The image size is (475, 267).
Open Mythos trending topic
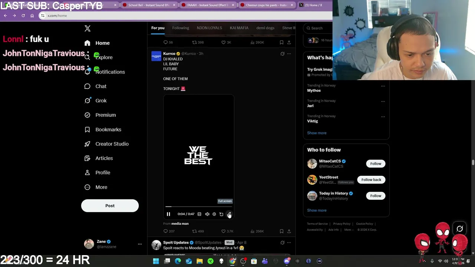click(314, 90)
